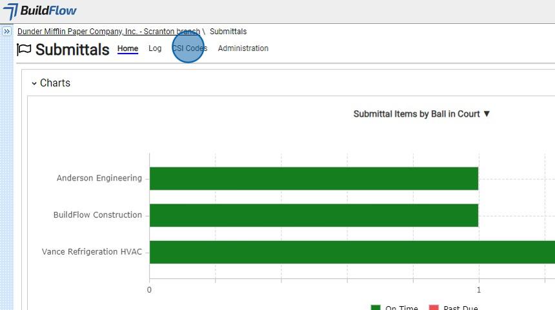The height and width of the screenshot is (310, 555).
Task: Click the BuildFlow logo
Action: click(39, 12)
